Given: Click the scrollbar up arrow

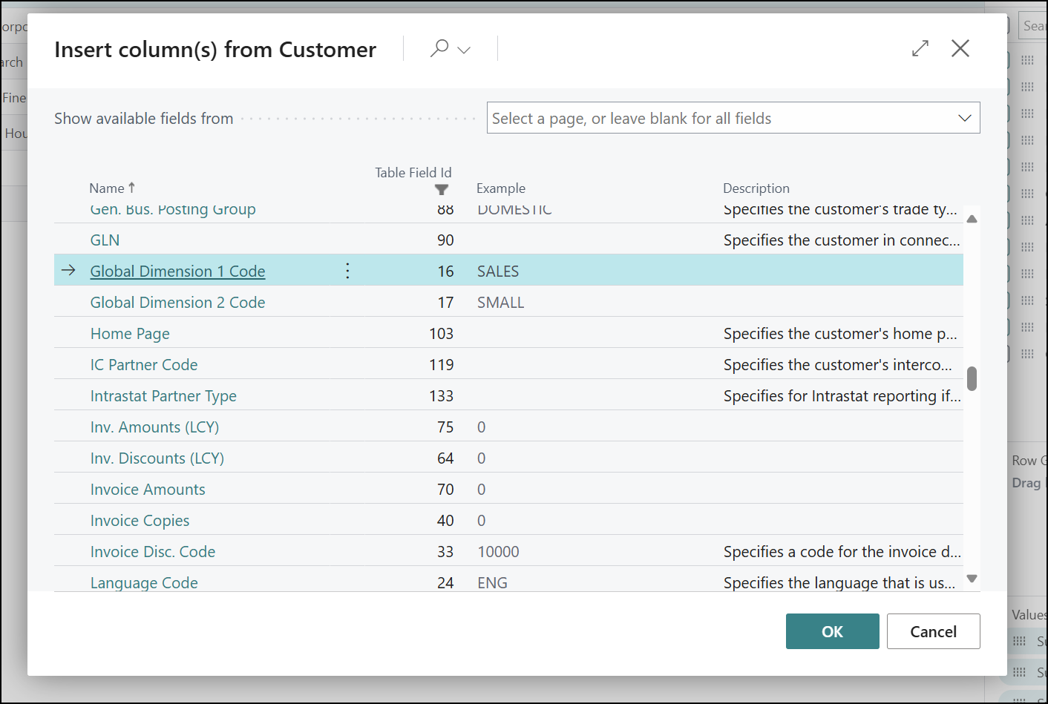Looking at the screenshot, I should tap(972, 219).
